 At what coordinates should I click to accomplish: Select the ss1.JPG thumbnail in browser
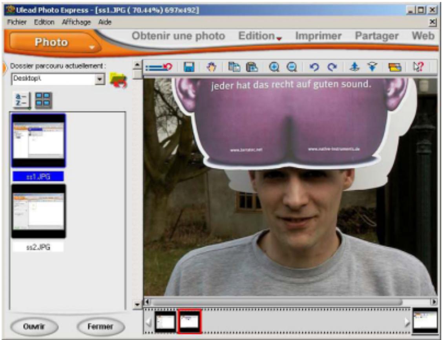coord(38,140)
